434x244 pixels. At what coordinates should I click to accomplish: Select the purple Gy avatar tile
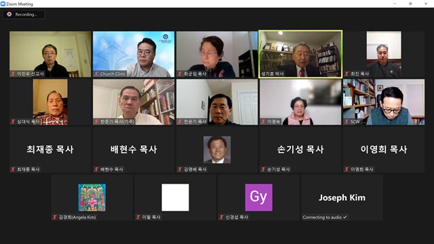pos(258,197)
